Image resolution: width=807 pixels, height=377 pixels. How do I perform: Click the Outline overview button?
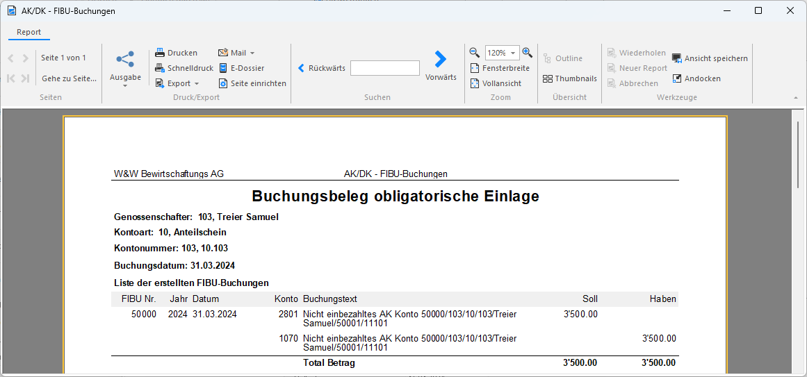click(x=562, y=58)
